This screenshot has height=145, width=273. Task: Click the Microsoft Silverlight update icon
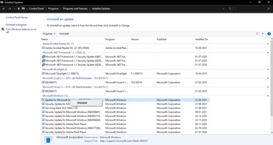click(43, 73)
